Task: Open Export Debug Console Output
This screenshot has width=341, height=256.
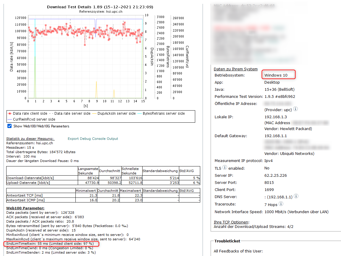Action: click(93, 139)
